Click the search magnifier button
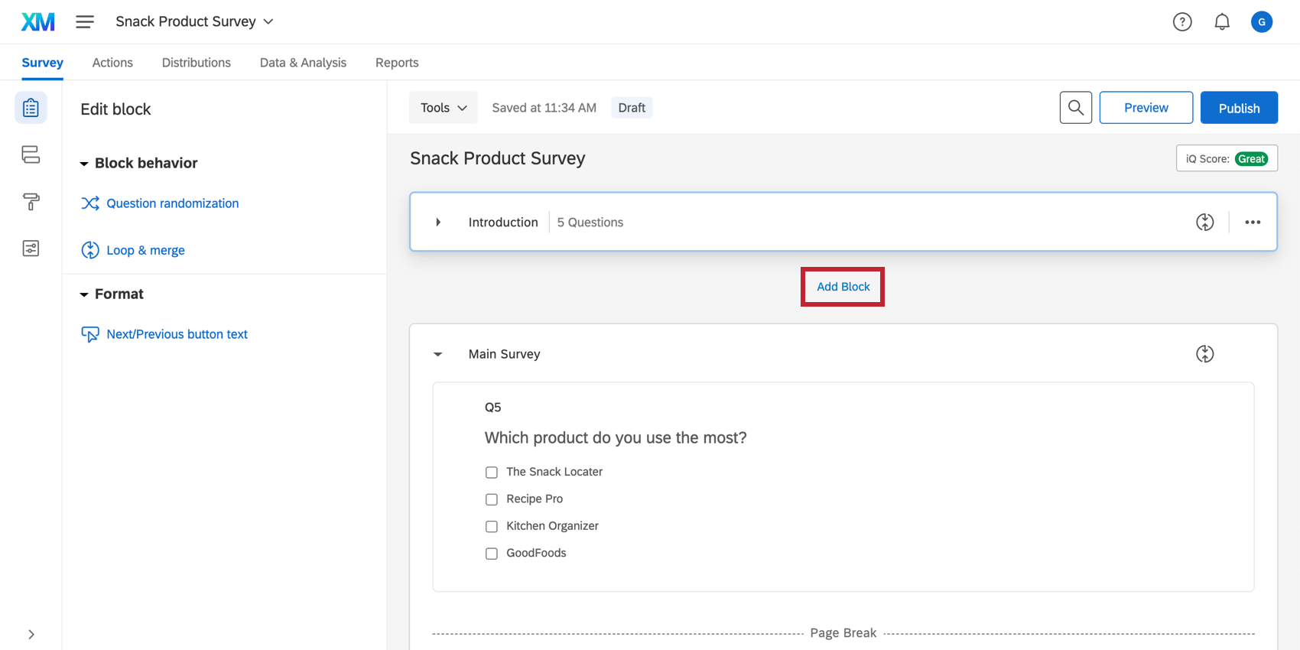1300x650 pixels. (x=1075, y=108)
